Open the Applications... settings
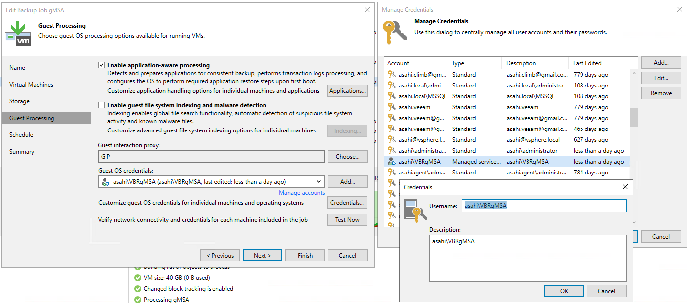This screenshot has width=687, height=303. tap(347, 91)
